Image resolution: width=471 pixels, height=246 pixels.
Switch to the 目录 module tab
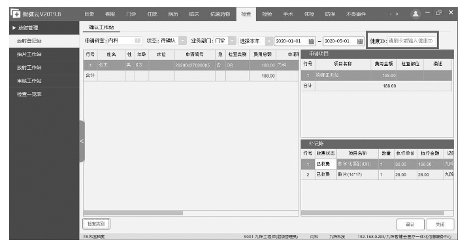(x=89, y=14)
